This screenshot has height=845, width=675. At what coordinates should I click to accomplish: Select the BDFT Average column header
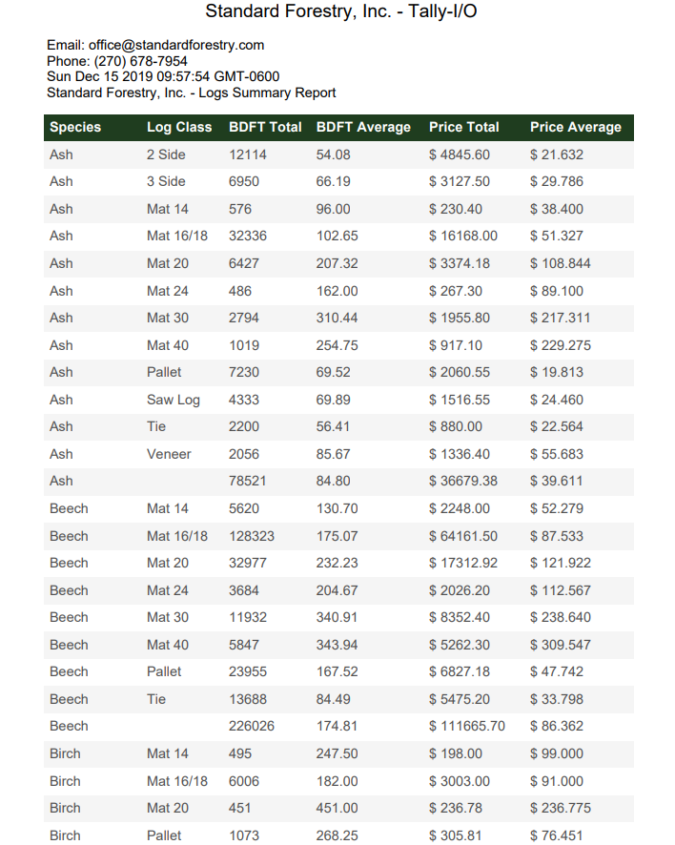[x=363, y=127]
